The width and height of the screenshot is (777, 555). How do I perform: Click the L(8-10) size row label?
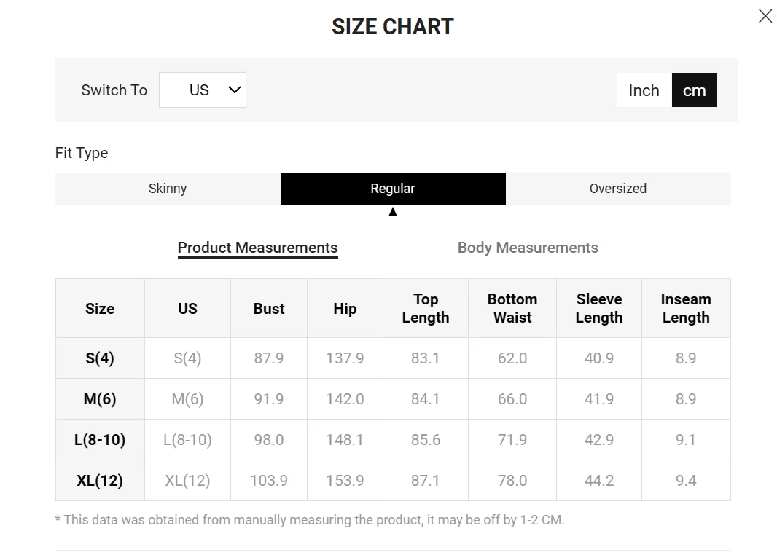(x=100, y=440)
